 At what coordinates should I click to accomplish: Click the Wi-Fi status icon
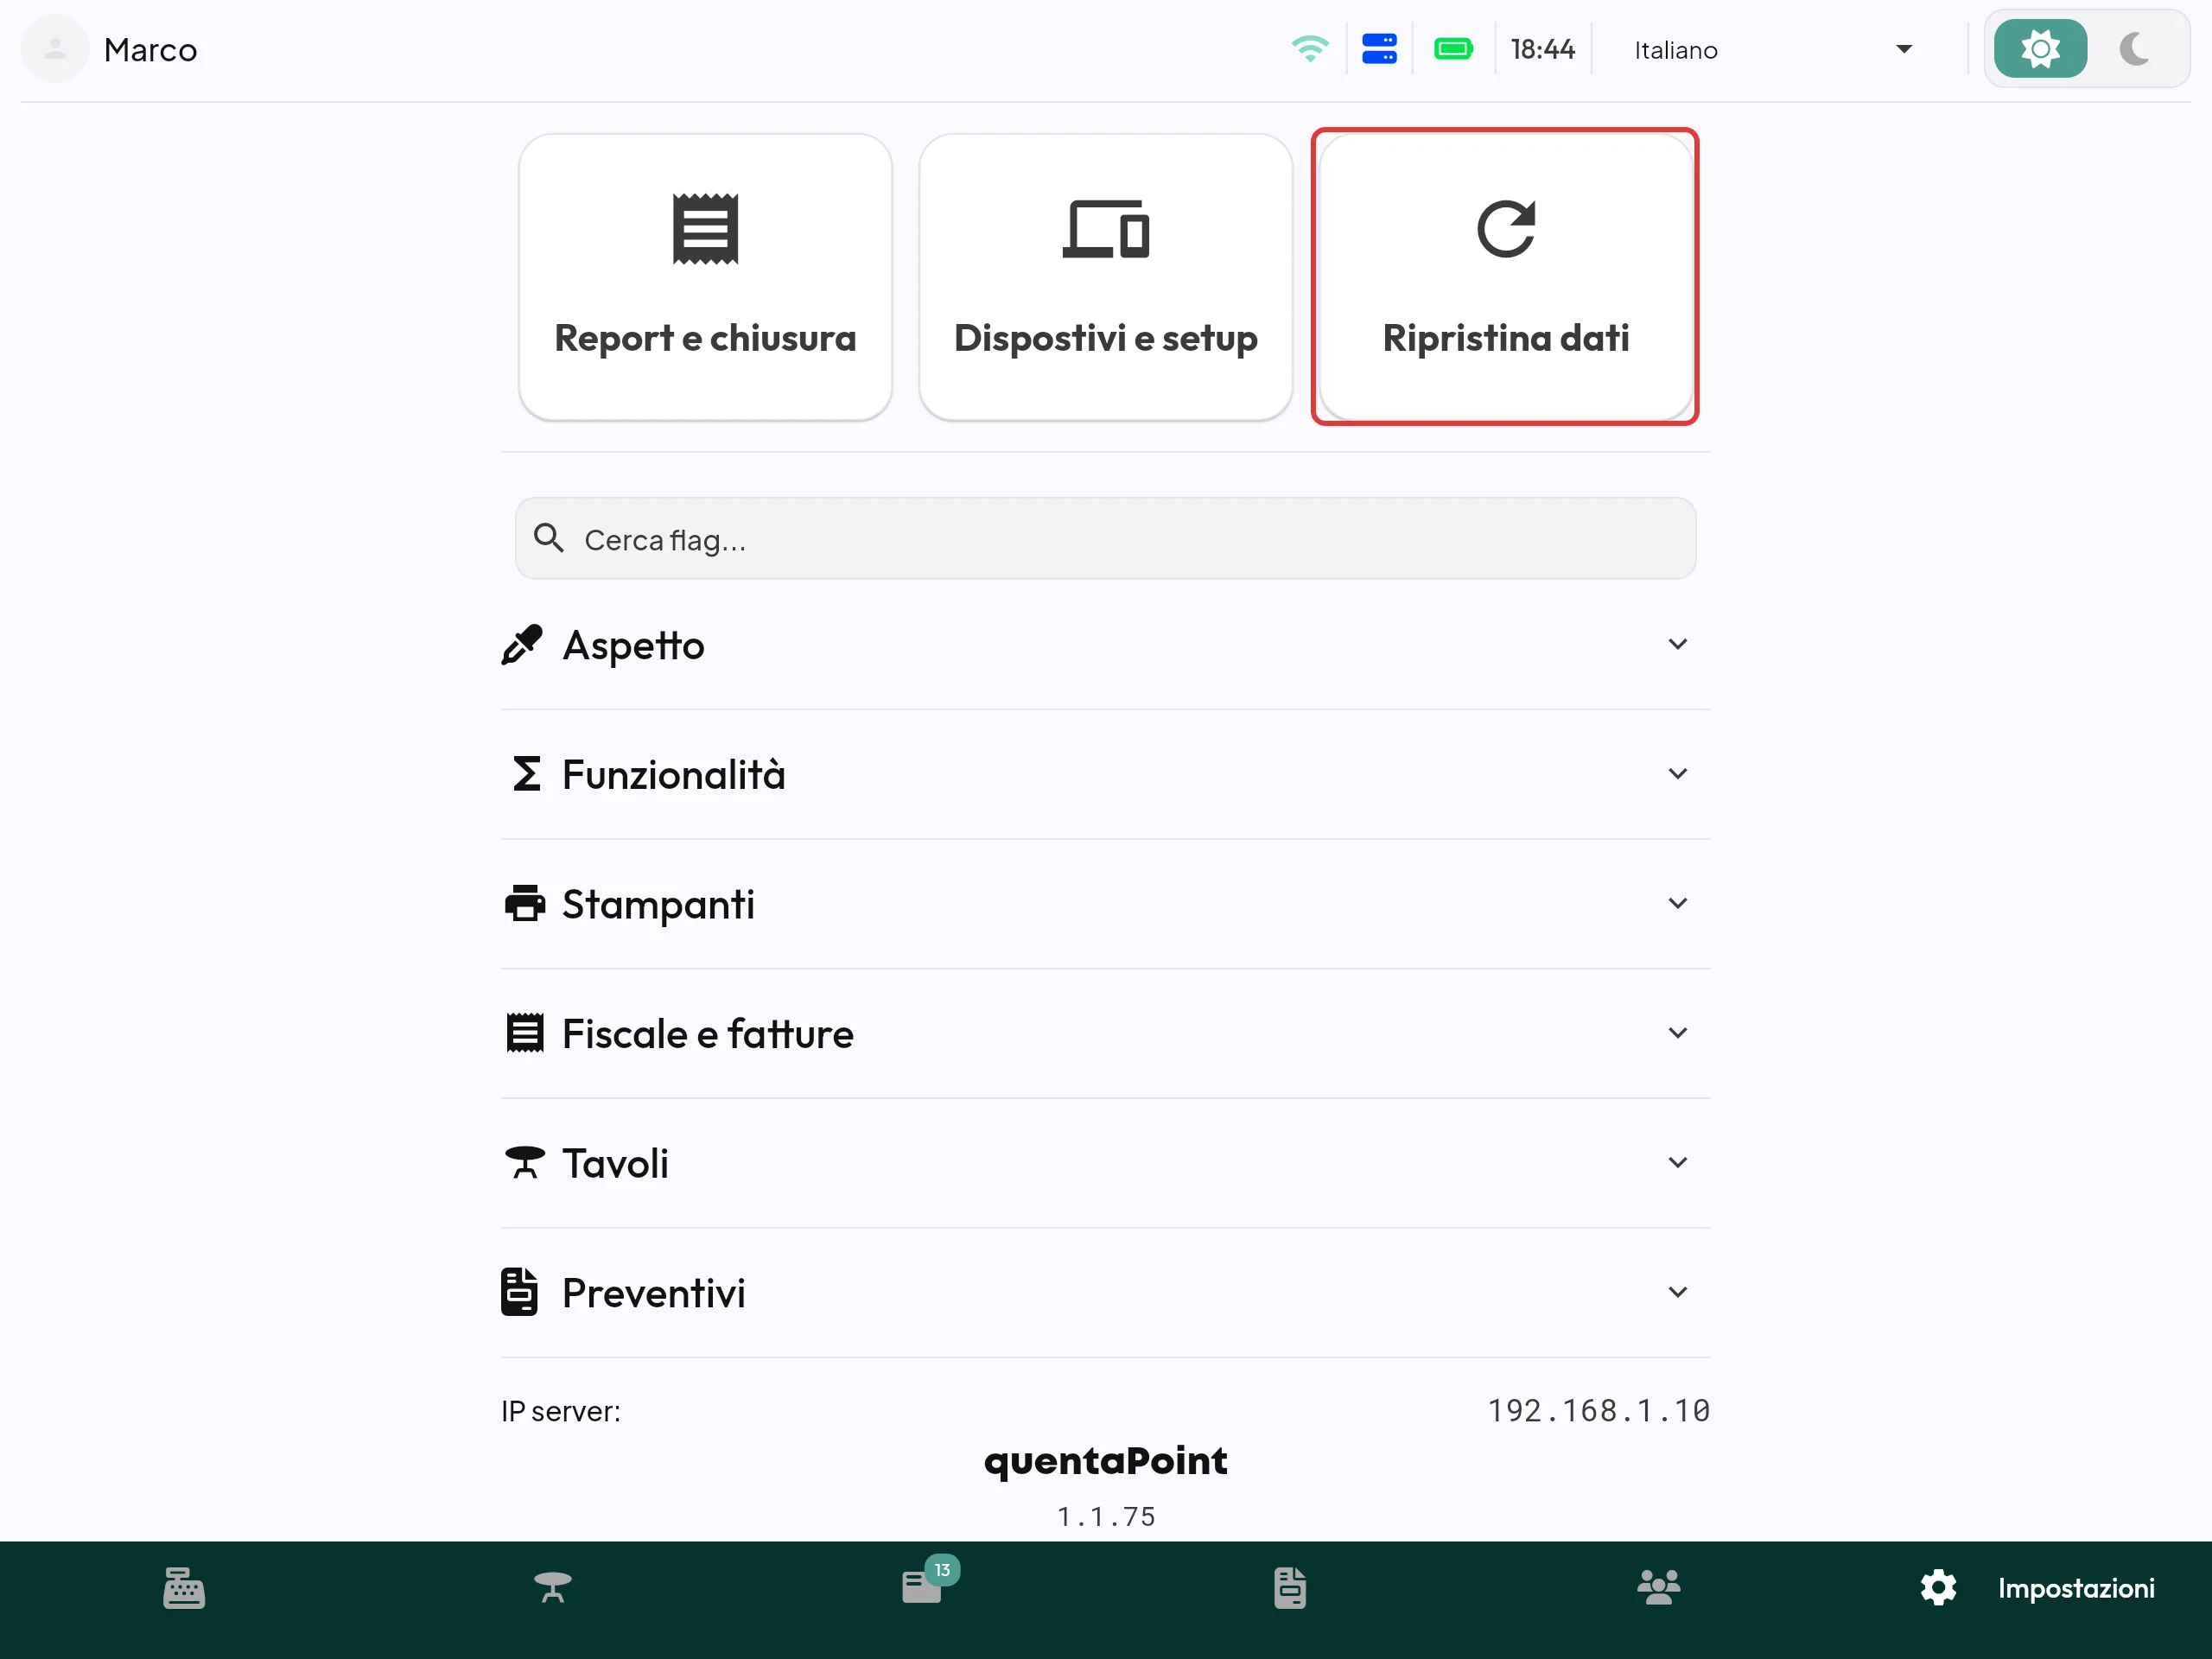coord(1310,49)
